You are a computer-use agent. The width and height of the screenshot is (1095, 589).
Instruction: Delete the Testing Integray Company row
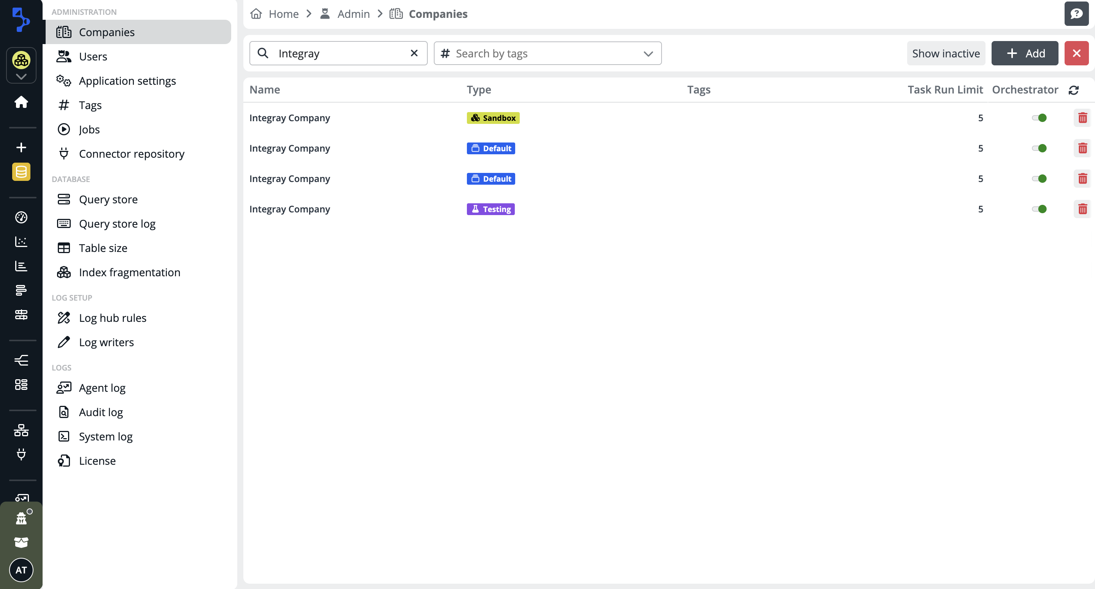pyautogui.click(x=1082, y=209)
